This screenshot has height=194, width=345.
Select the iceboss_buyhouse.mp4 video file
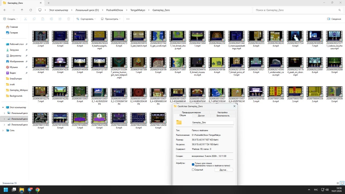[x=334, y=40]
